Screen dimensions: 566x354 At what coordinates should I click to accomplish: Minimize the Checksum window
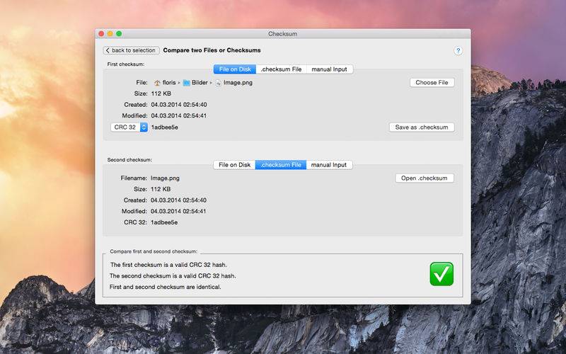click(x=110, y=33)
